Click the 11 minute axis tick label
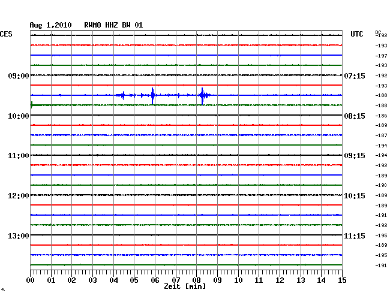 259,280
